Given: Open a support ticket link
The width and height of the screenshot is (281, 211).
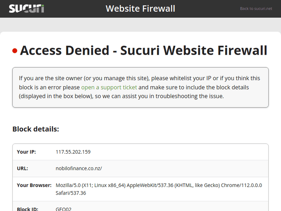Looking at the screenshot, I should 109,87.
